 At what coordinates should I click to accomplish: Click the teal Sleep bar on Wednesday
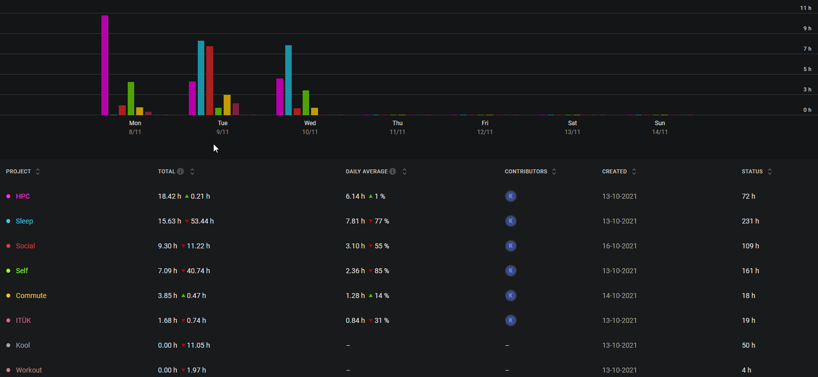click(x=289, y=80)
